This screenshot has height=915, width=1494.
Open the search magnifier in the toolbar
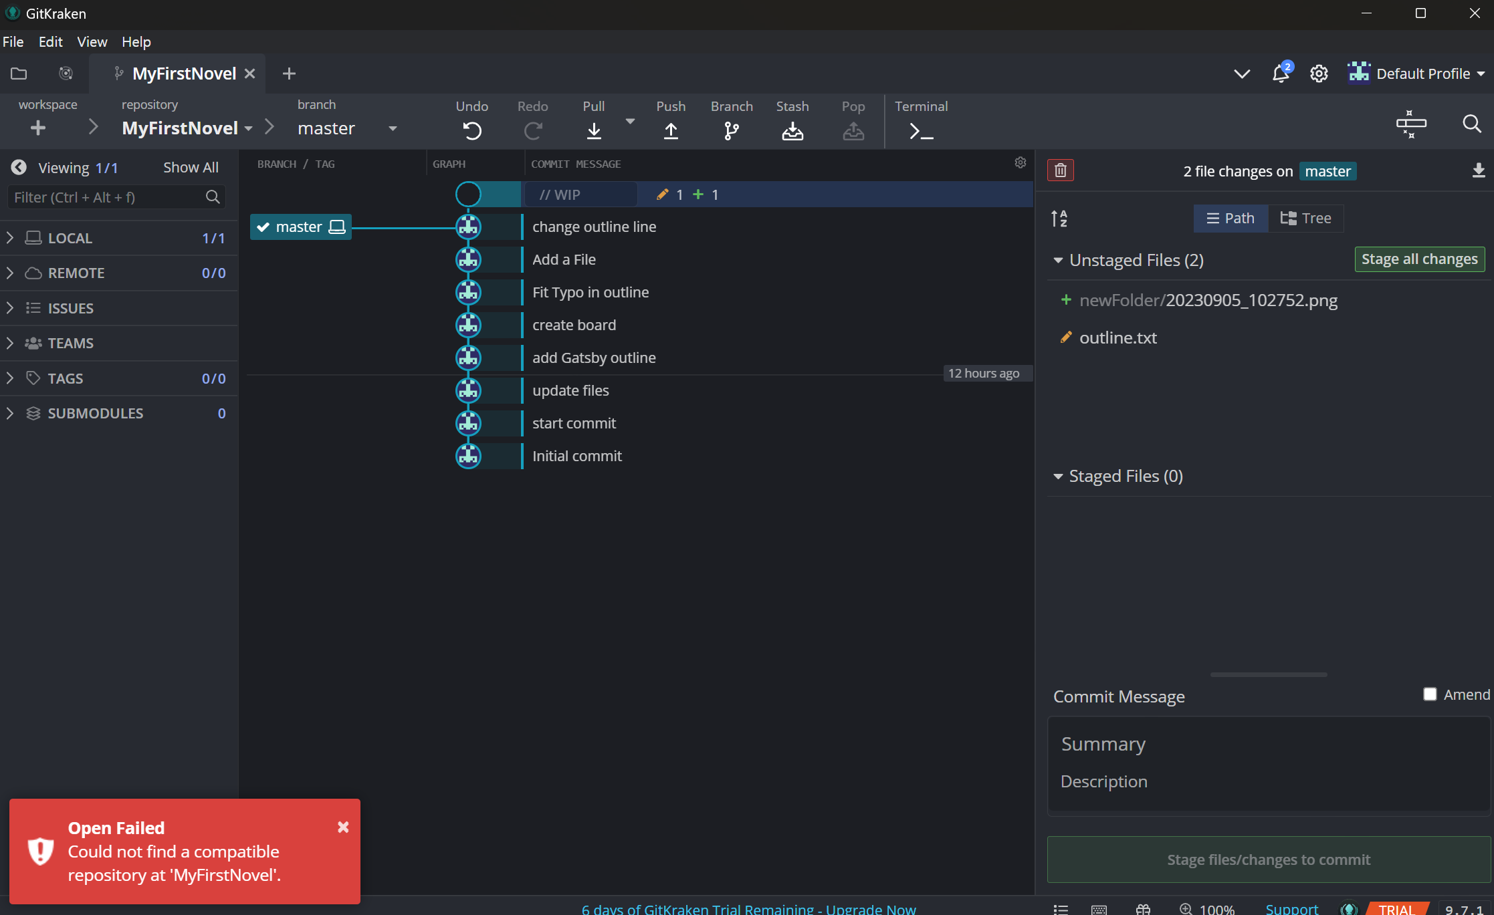pos(1471,124)
